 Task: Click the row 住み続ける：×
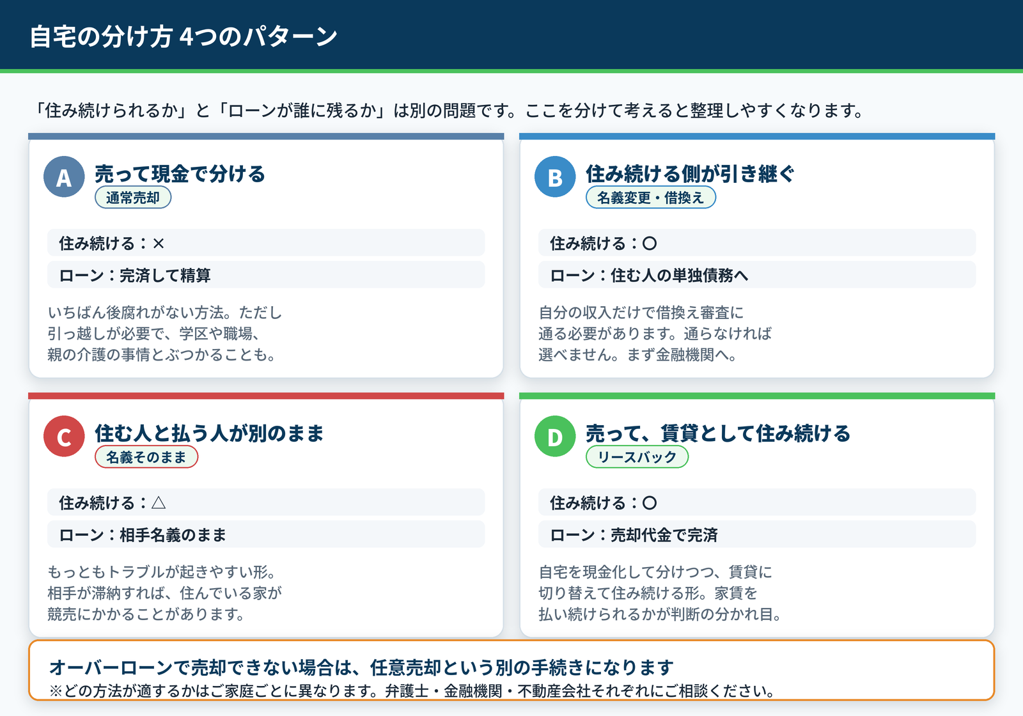266,243
